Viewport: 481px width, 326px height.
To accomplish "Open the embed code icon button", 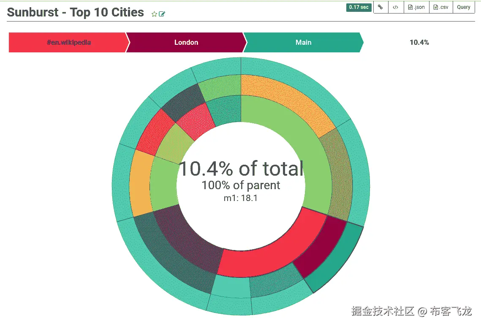I will point(396,7).
